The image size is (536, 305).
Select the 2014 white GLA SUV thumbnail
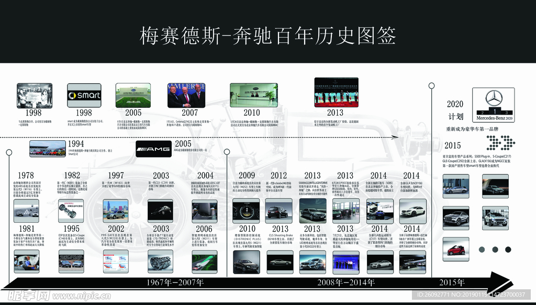413,211
